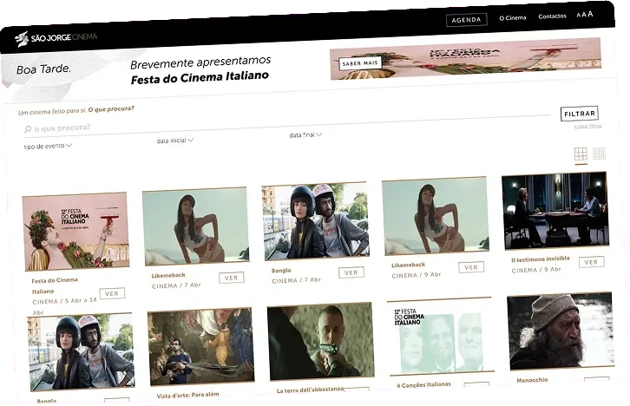Click Ver for Festa do Cinema Italiano
630x406 pixels.
point(112,293)
